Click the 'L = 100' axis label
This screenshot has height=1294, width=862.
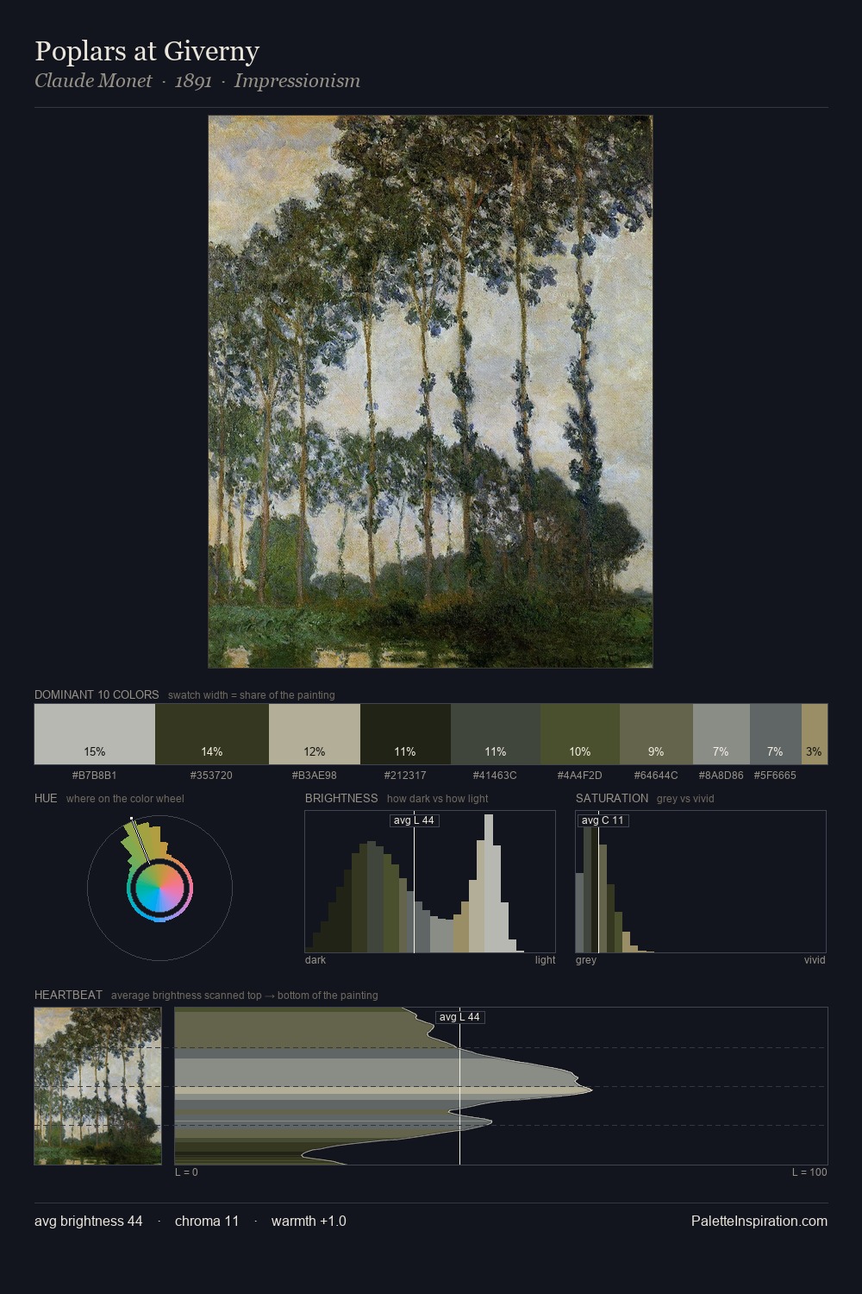click(x=809, y=1172)
